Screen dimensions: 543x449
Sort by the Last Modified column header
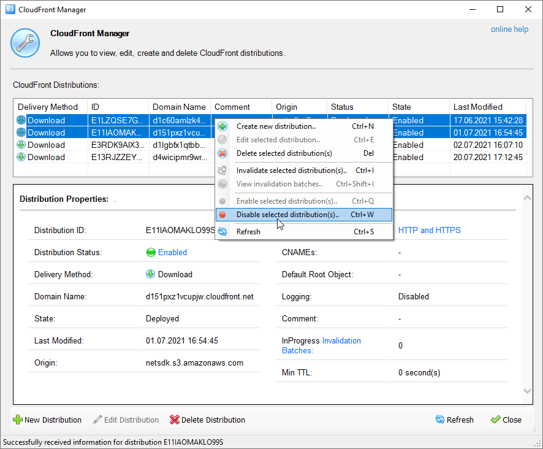488,107
